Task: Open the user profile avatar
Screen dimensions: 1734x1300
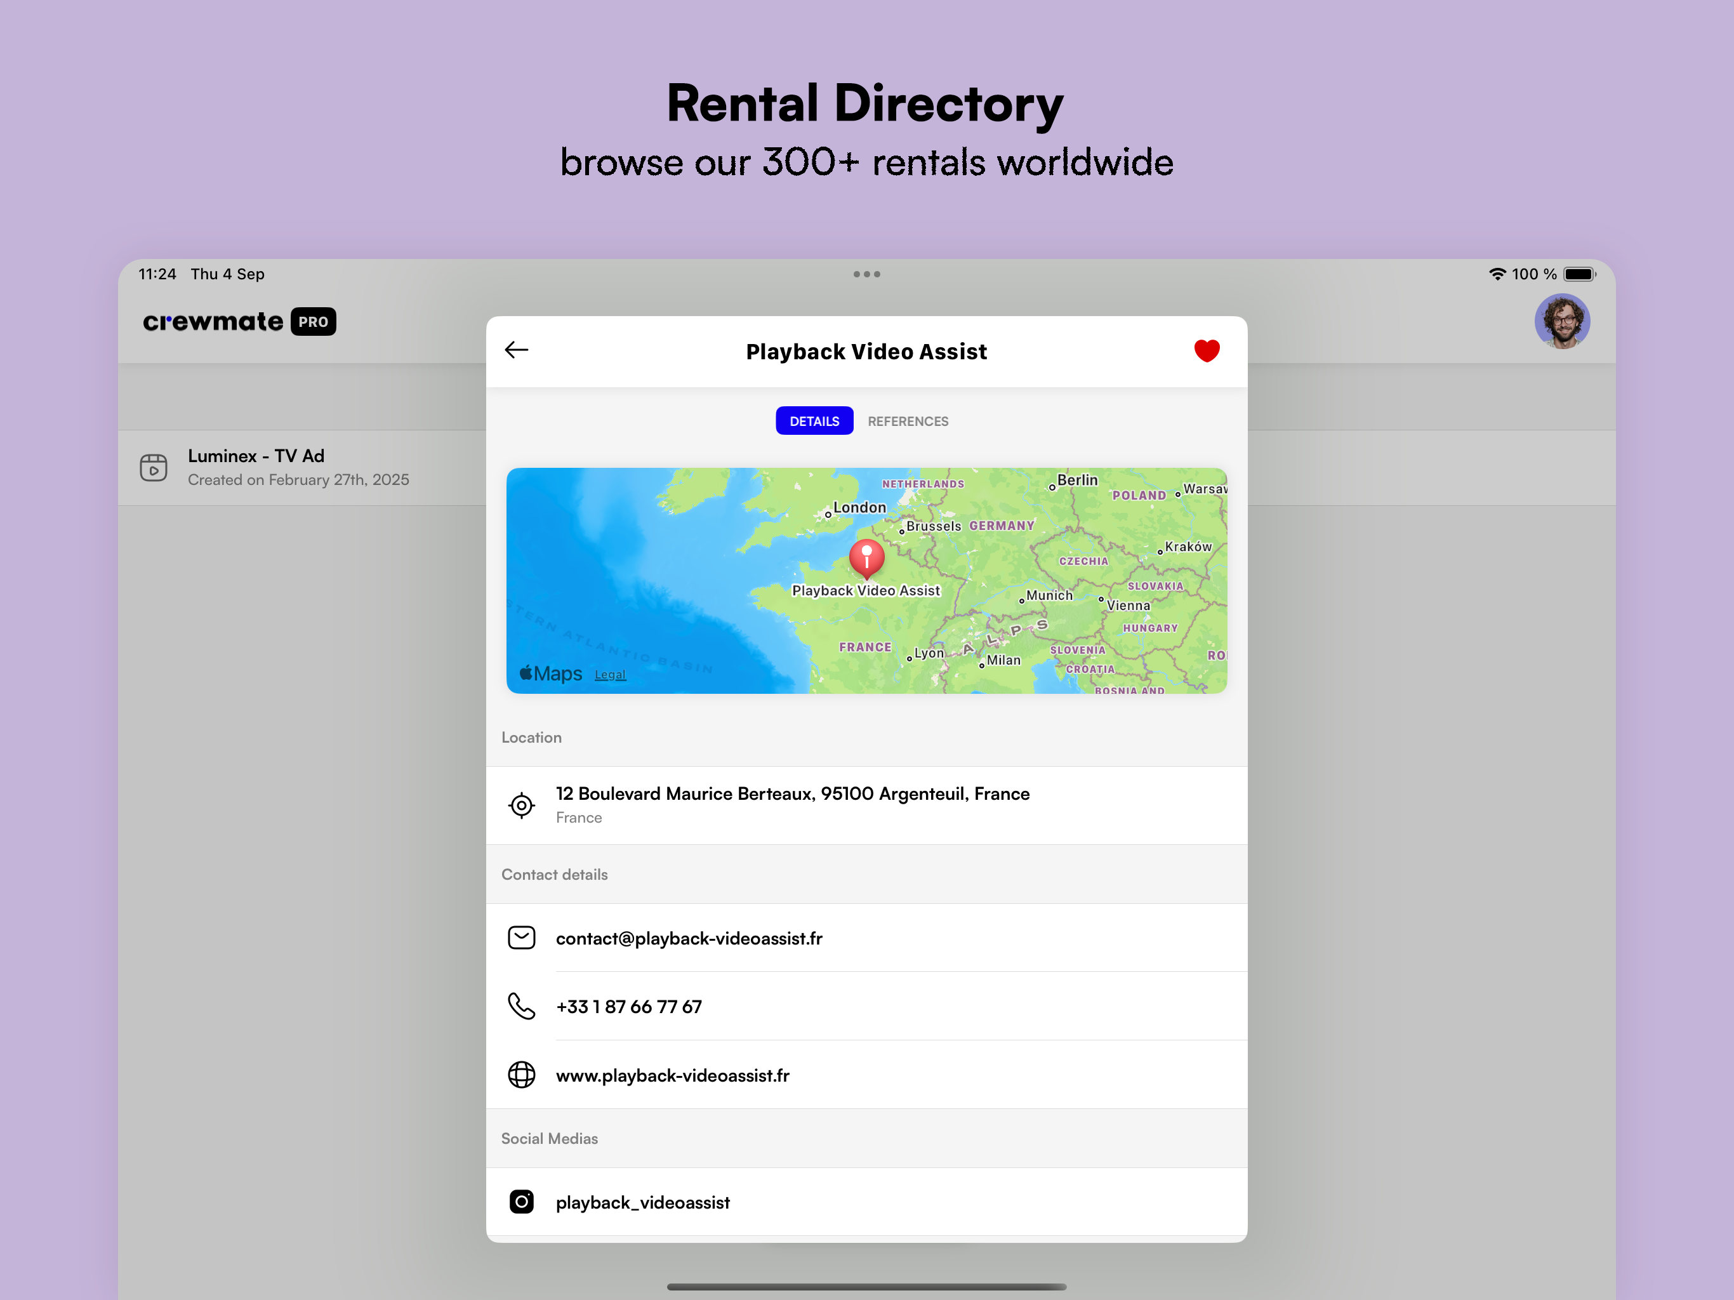Action: [1561, 321]
